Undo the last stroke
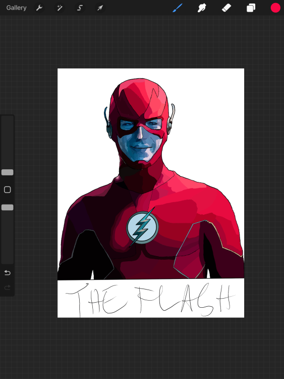284x379 pixels. point(8,273)
